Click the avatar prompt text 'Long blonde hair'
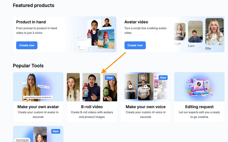This screenshot has width=228, height=142. point(38,97)
